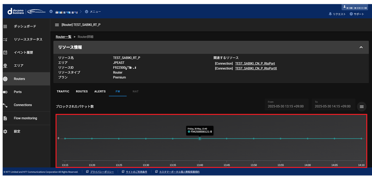Click the From date-time field
This screenshot has width=372, height=176.
pos(286,104)
